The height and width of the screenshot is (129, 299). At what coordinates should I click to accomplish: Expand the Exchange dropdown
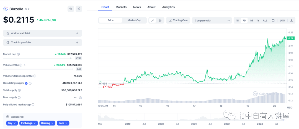(x=29, y=123)
